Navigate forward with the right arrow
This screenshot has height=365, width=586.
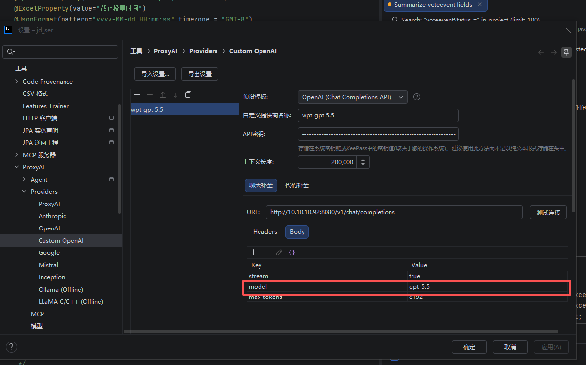[x=553, y=52]
